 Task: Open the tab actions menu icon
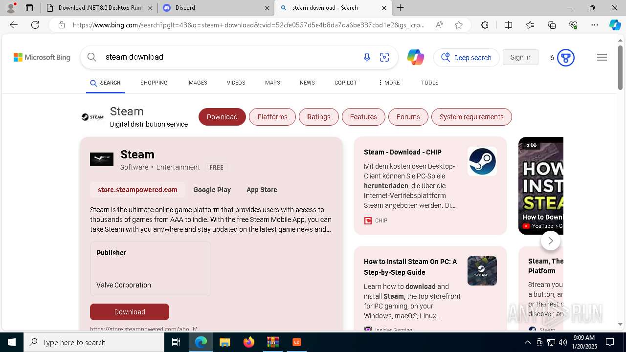(29, 8)
